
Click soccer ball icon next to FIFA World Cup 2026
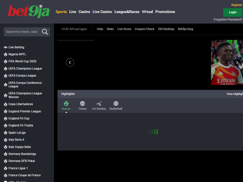[5, 62]
